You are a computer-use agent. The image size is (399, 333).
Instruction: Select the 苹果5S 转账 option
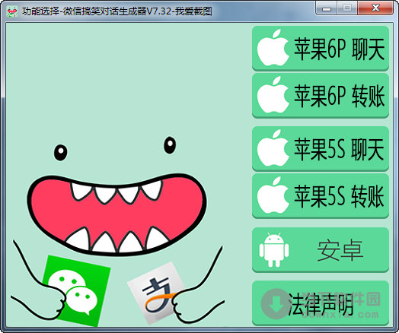(321, 196)
